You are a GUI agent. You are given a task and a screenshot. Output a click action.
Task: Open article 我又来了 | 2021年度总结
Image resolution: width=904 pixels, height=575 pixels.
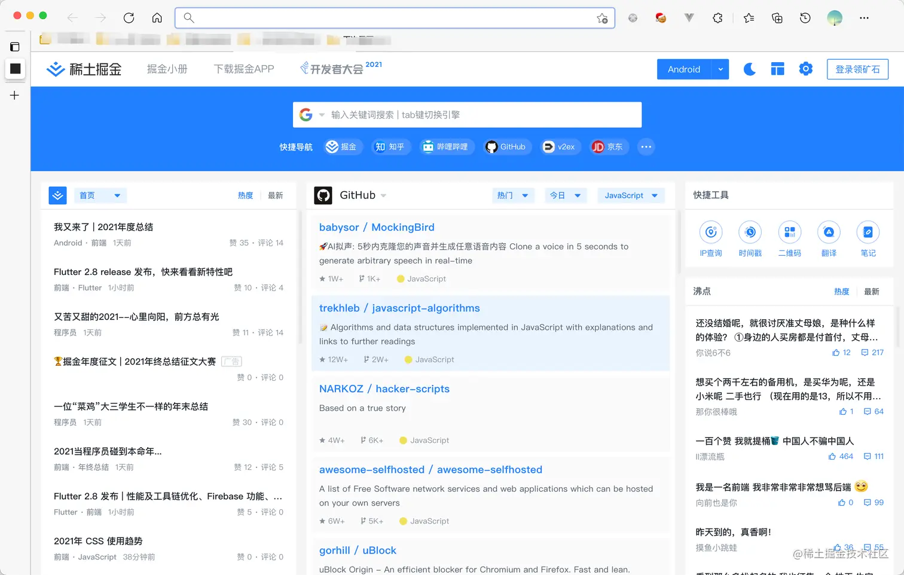coord(103,227)
